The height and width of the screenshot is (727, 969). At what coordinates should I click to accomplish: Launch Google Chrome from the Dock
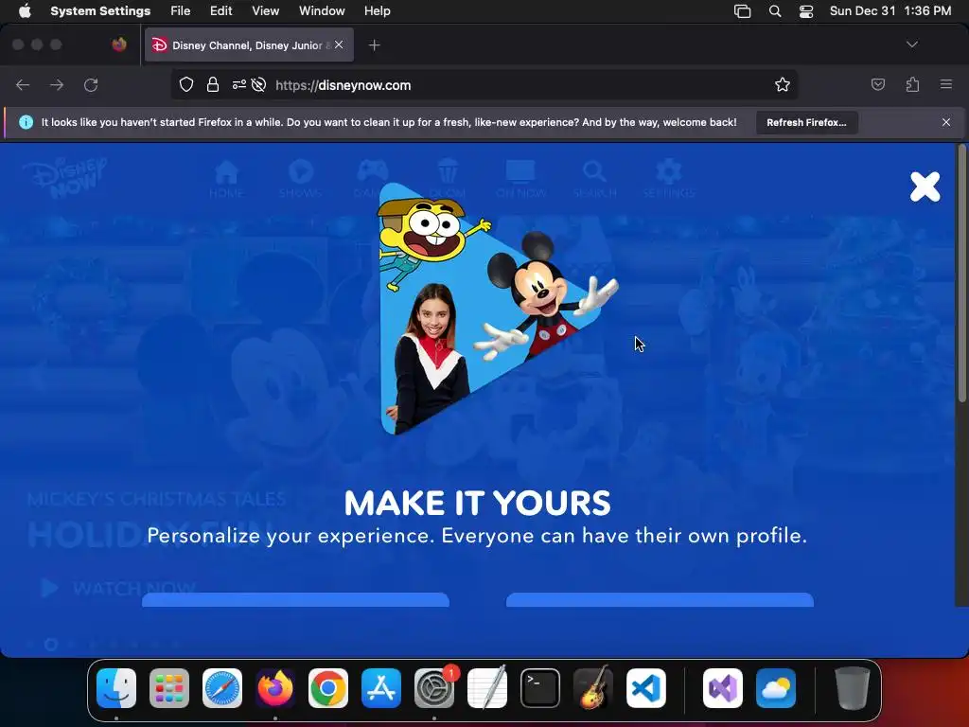pyautogui.click(x=328, y=688)
